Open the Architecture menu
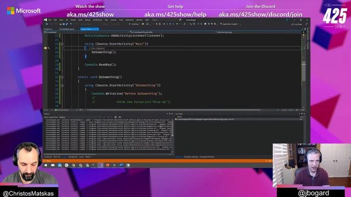The image size is (351, 197). tap(98, 20)
